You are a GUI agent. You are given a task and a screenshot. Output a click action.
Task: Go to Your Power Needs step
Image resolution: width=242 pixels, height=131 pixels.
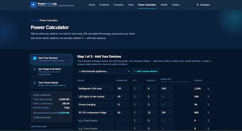(x=51, y=84)
